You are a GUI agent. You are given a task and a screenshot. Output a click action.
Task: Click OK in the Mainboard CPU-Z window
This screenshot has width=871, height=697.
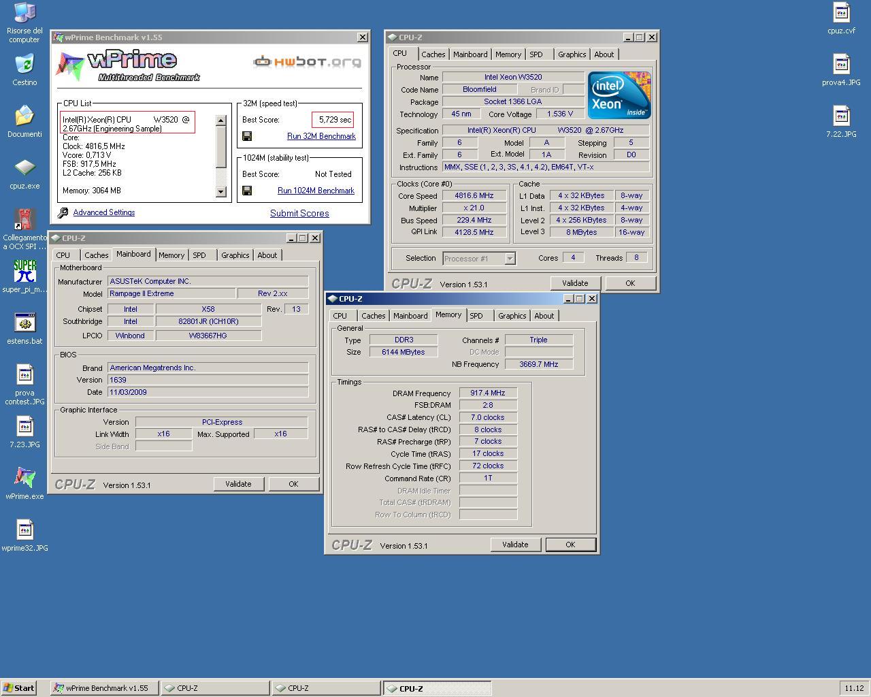coord(293,484)
